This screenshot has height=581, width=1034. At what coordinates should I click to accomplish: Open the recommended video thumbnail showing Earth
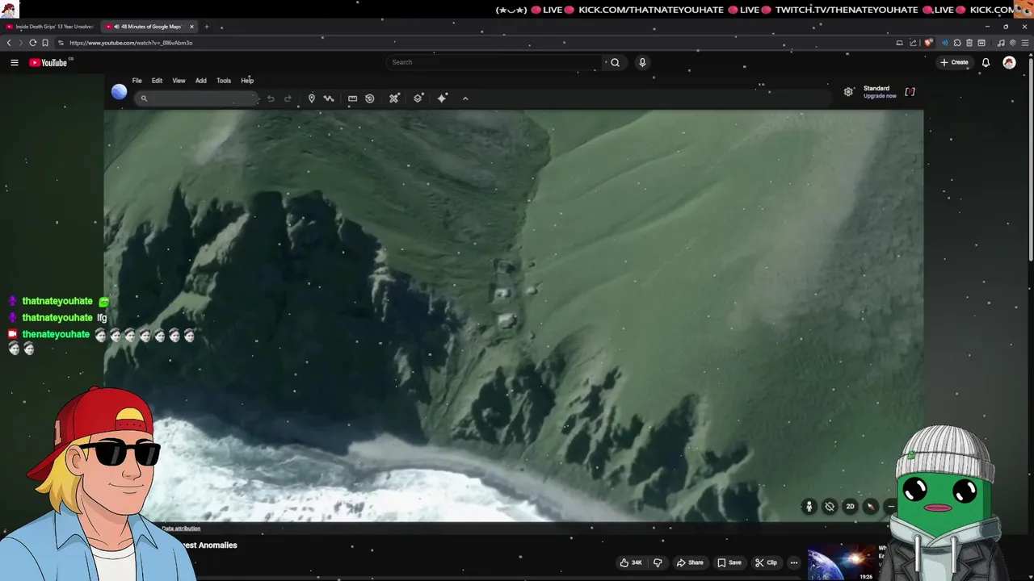coord(843,562)
